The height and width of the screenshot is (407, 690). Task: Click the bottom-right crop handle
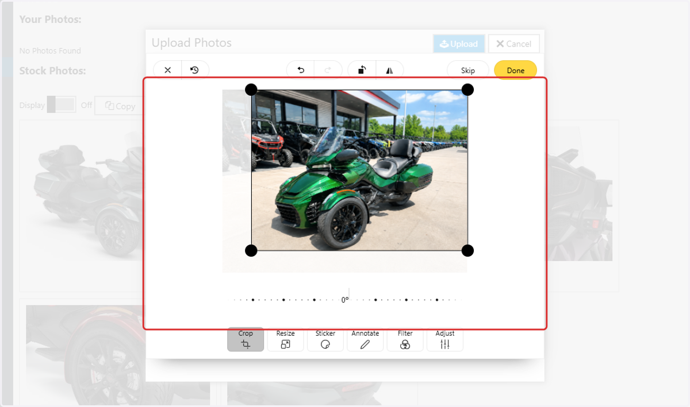click(x=468, y=250)
